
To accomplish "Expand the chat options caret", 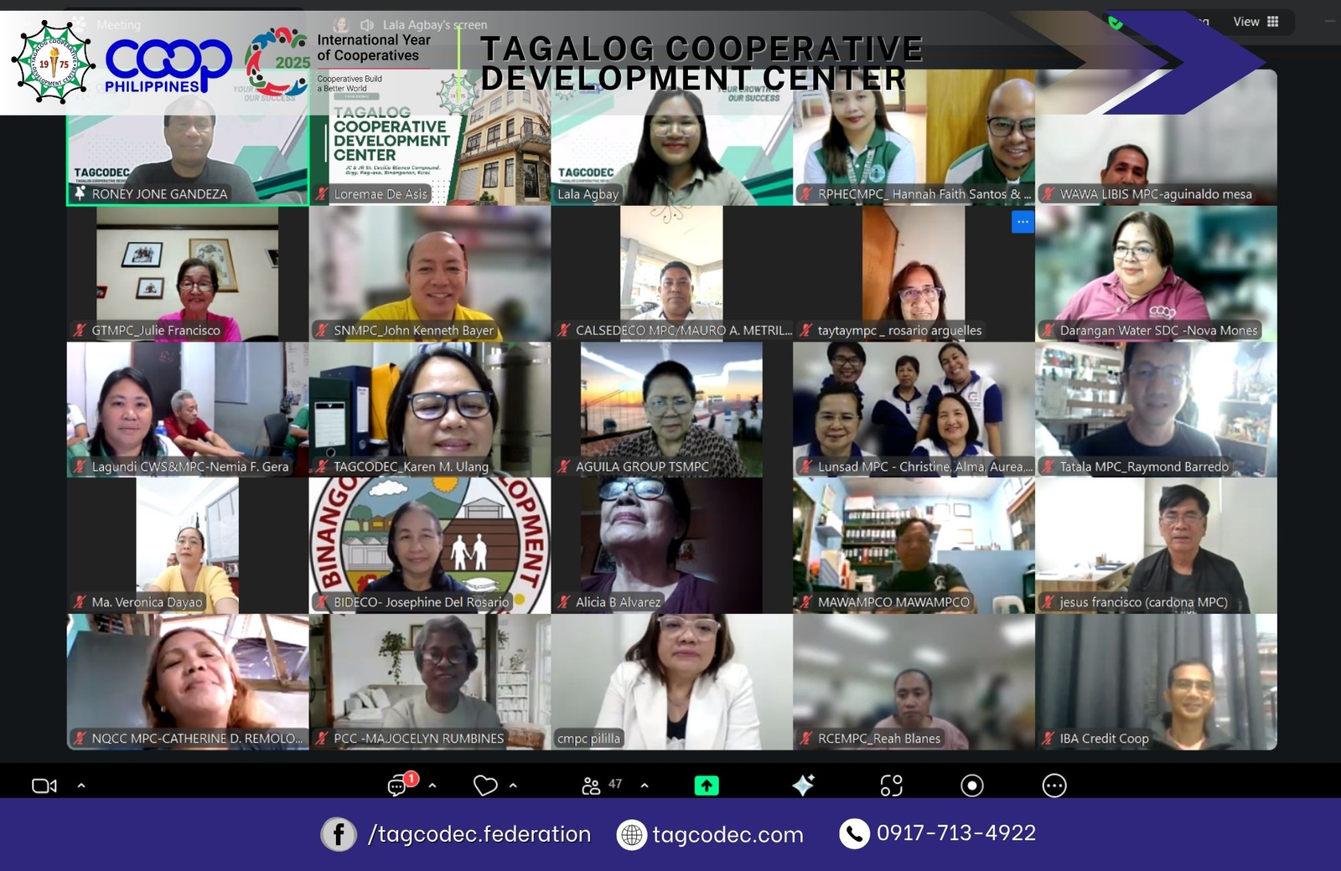I will pyautogui.click(x=432, y=786).
